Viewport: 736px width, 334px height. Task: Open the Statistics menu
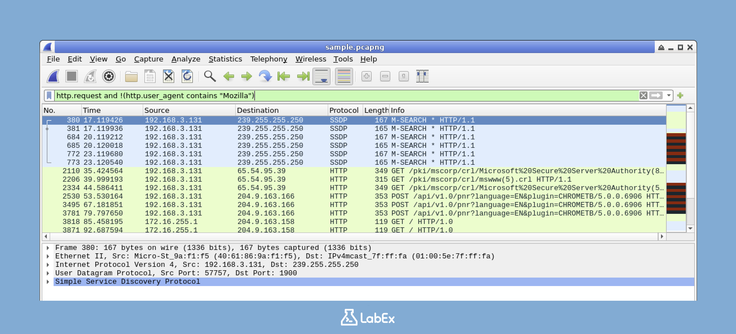click(x=225, y=59)
